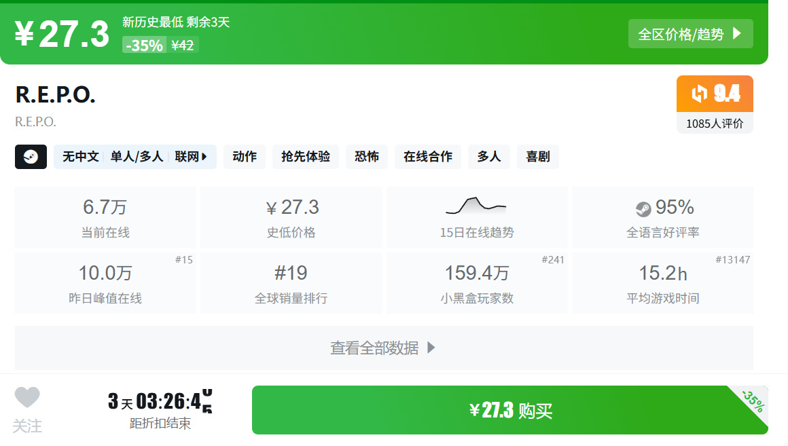
Task: Open the 全区价格/趋势 price trend button
Action: 690,34
